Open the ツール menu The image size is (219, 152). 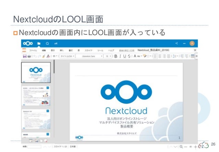pyautogui.click(x=100, y=51)
